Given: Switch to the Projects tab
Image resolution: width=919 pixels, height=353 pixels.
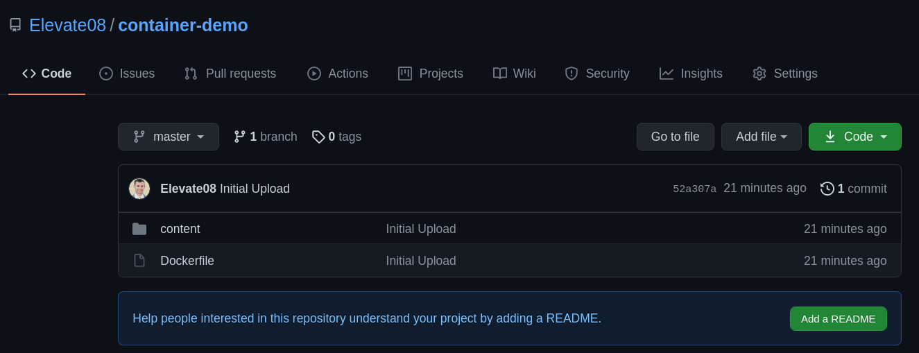Looking at the screenshot, I should pos(431,74).
